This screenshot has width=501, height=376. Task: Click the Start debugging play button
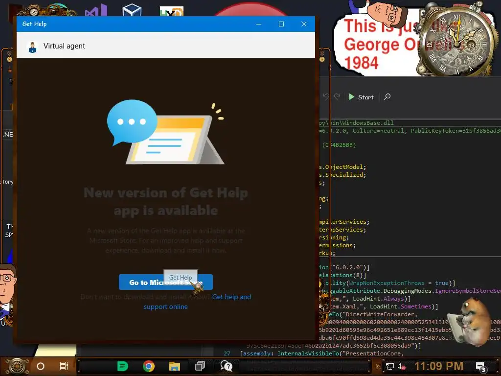pyautogui.click(x=361, y=97)
